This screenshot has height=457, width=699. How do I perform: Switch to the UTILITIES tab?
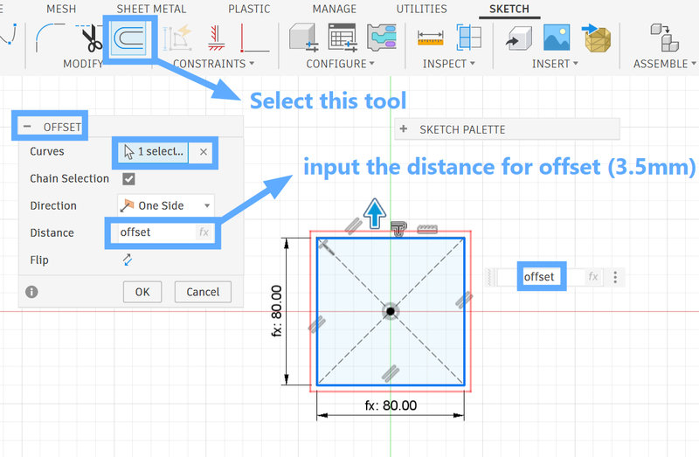[422, 9]
